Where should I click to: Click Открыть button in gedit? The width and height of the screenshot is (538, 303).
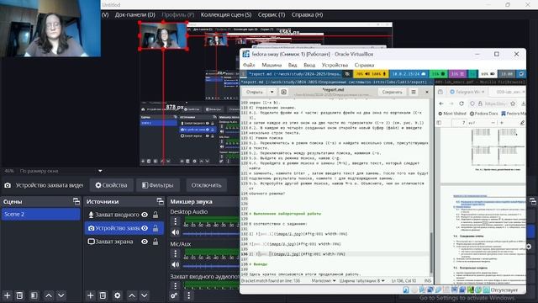pos(255,92)
